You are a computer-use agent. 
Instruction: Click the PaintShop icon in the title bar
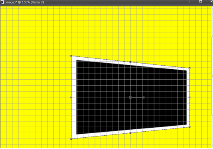click(2, 2)
